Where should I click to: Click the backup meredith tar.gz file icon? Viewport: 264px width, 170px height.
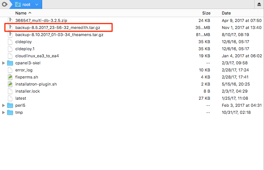[x=10, y=28]
